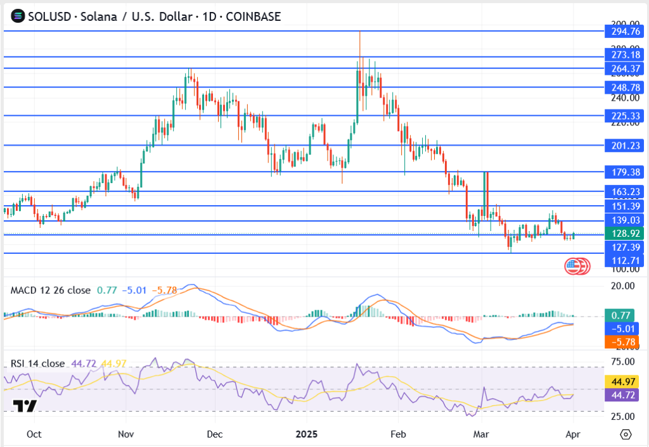Select the MACD 12 26 close legend
The height and width of the screenshot is (447, 649).
51,291
